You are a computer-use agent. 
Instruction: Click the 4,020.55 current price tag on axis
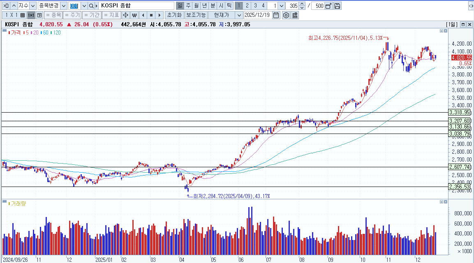pos(461,58)
